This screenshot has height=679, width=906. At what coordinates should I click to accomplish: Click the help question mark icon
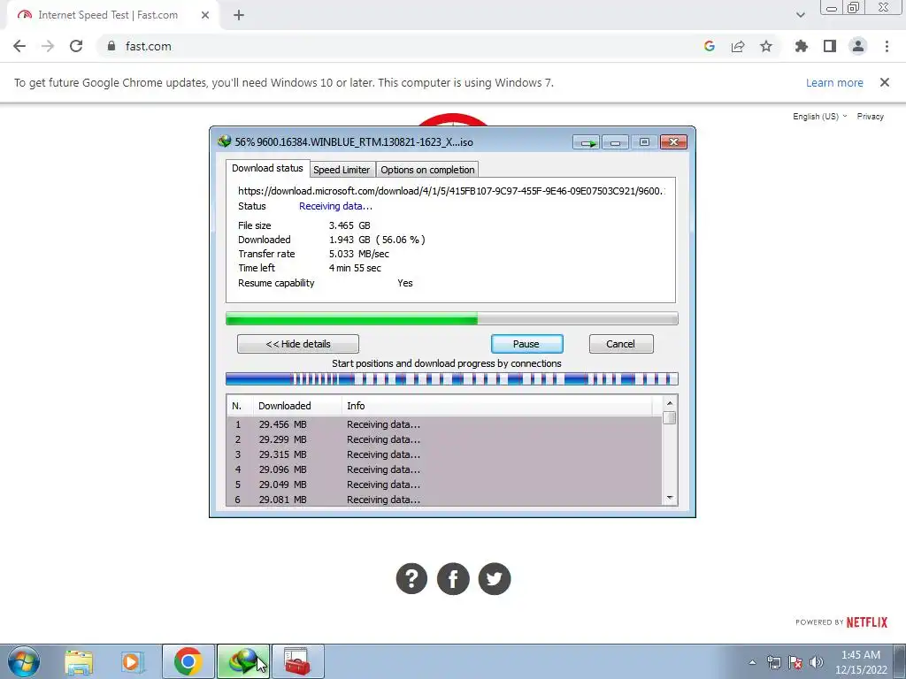click(x=411, y=578)
